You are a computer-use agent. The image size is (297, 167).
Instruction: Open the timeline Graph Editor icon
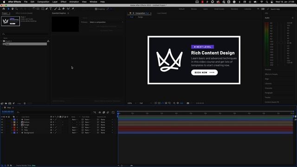point(113,112)
